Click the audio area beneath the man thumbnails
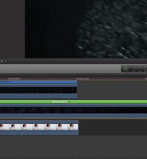 (x=39, y=132)
